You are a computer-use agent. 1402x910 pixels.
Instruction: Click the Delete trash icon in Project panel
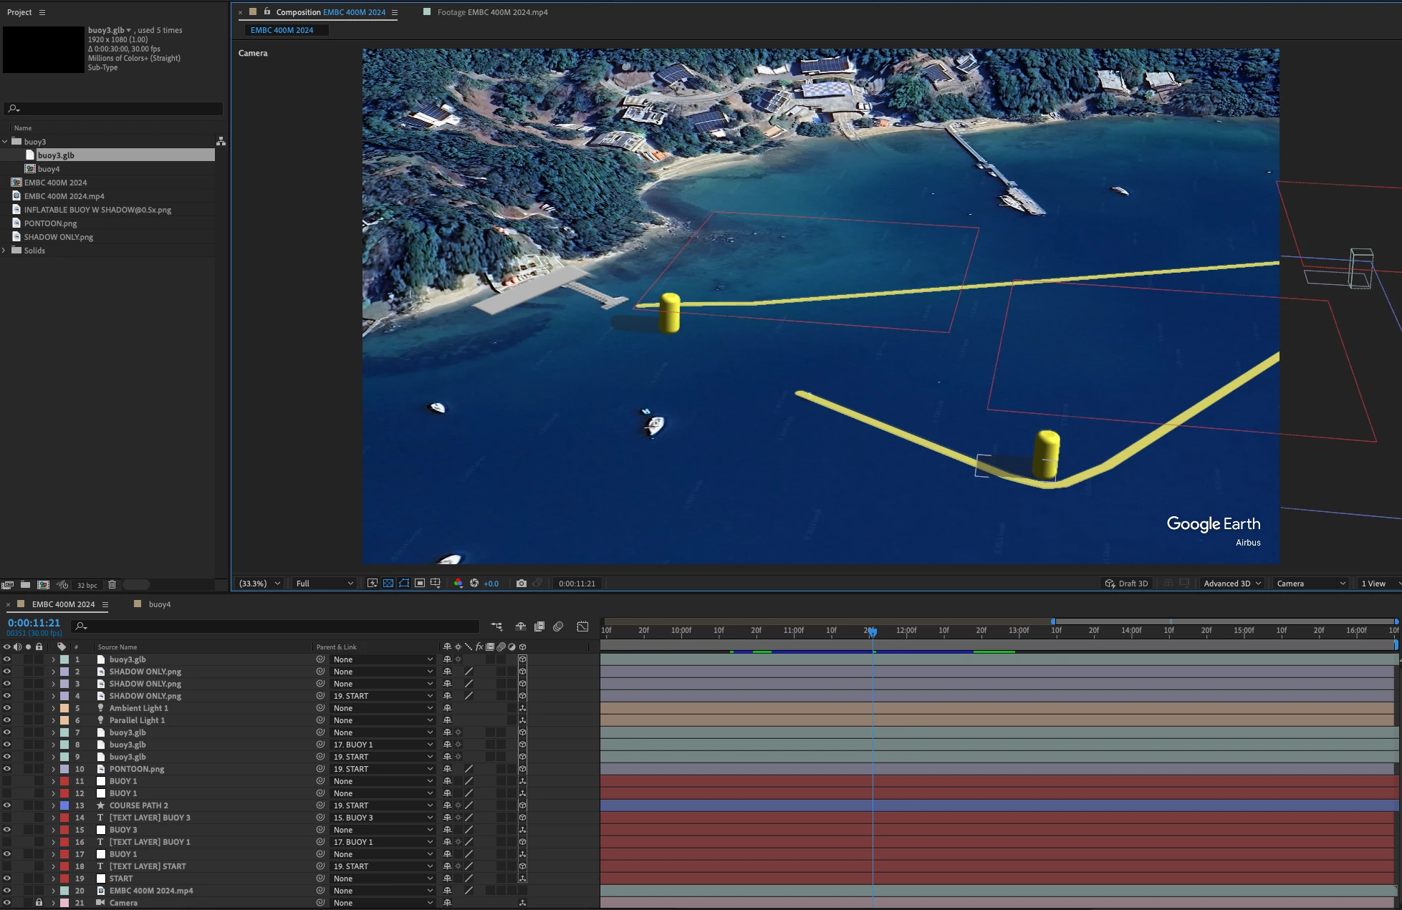coord(112,585)
